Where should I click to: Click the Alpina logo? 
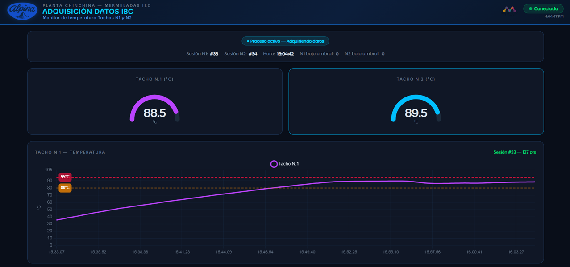click(x=23, y=12)
